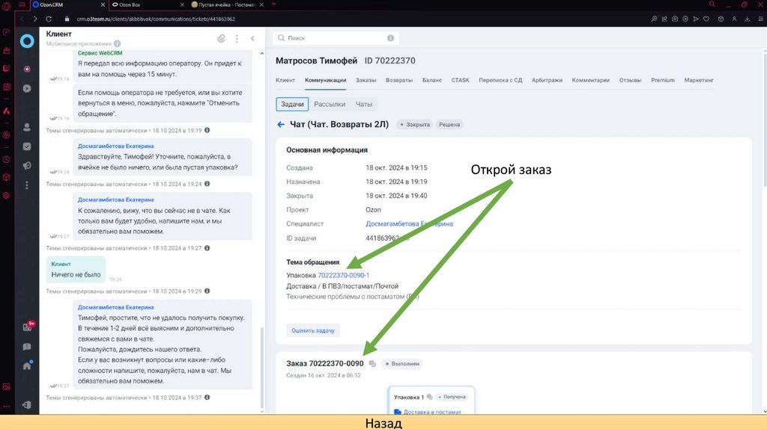Open the Заказы tab
The height and width of the screenshot is (429, 767).
point(366,80)
